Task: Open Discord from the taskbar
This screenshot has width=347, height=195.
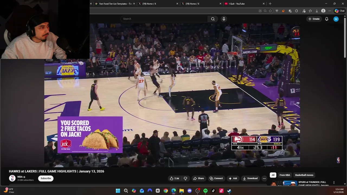Action: point(189,191)
